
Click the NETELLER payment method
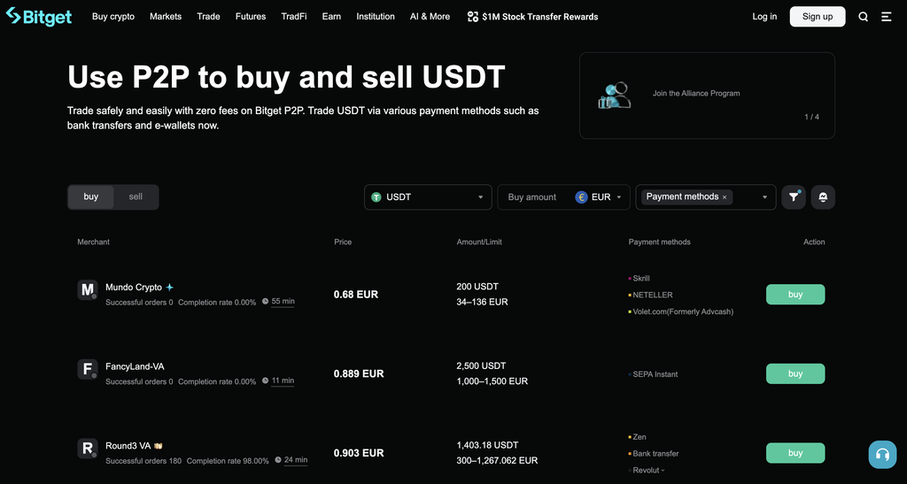point(653,295)
